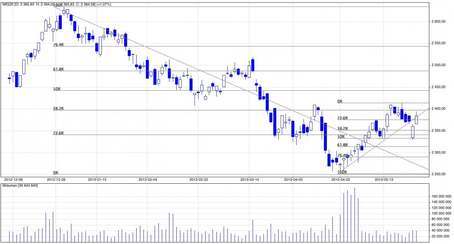The height and width of the screenshot is (244, 454).
Task: Select the 2013-05-13 date on time axis
Action: pyautogui.click(x=385, y=178)
